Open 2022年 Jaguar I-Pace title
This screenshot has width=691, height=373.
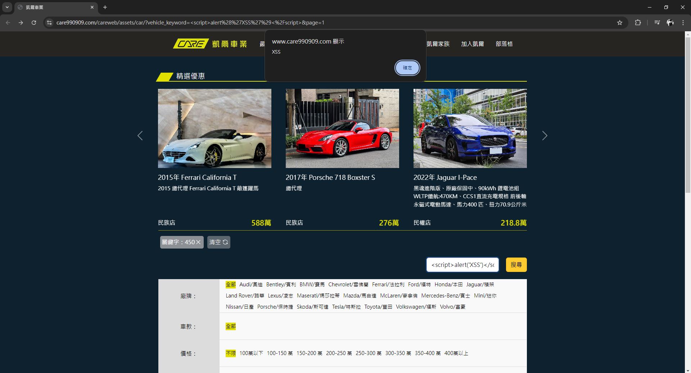click(445, 177)
